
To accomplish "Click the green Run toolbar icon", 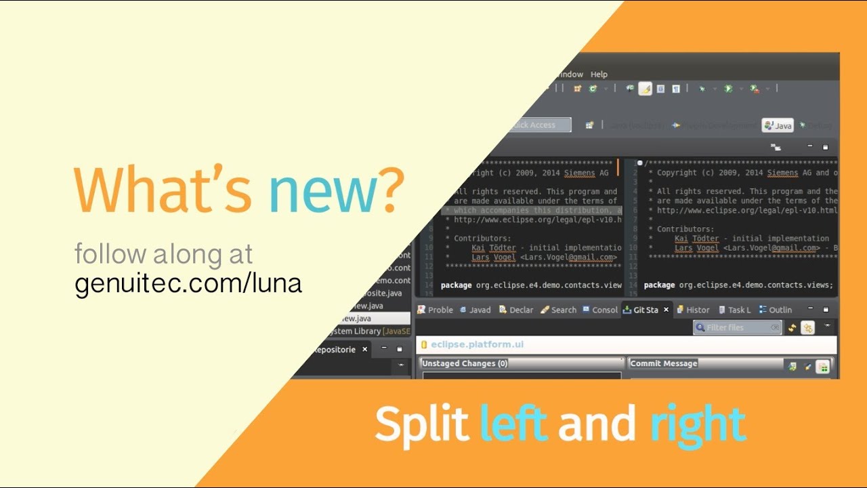I will 728,89.
